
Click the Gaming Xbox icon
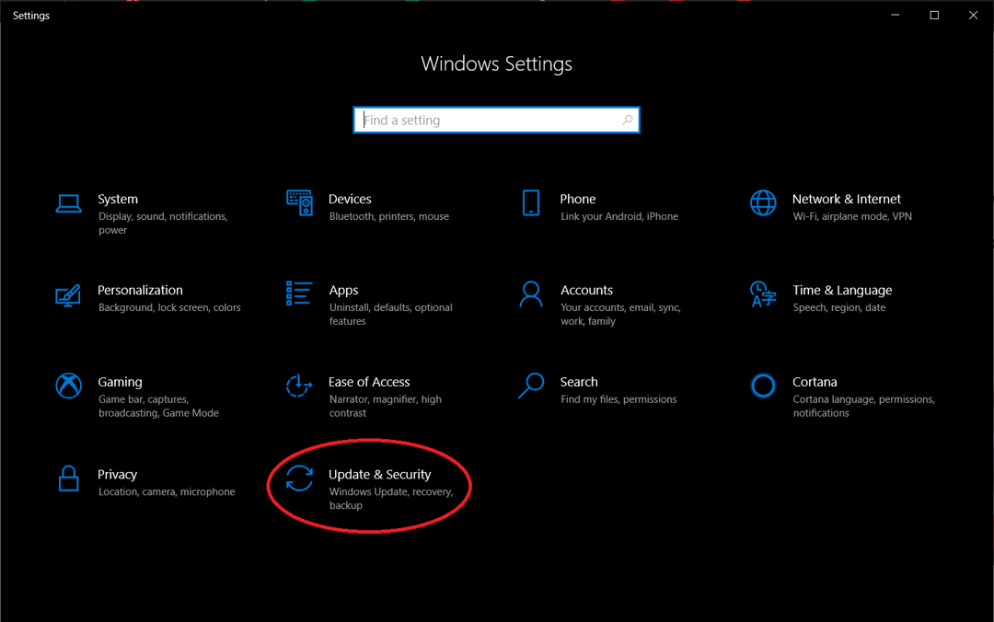[69, 386]
